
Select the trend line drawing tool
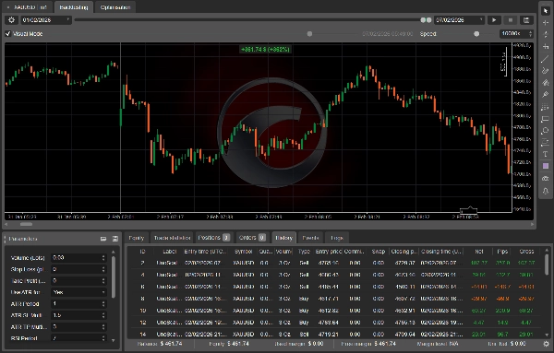click(546, 59)
